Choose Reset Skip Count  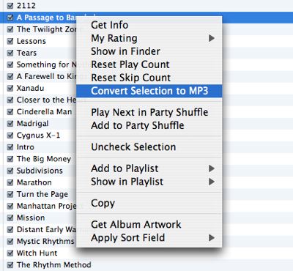click(x=149, y=78)
